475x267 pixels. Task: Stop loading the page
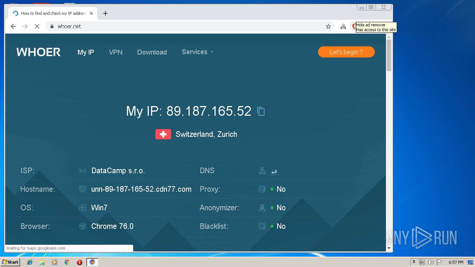pyautogui.click(x=37, y=26)
